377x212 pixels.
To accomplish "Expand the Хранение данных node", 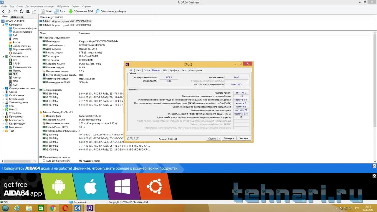I will [3, 102].
